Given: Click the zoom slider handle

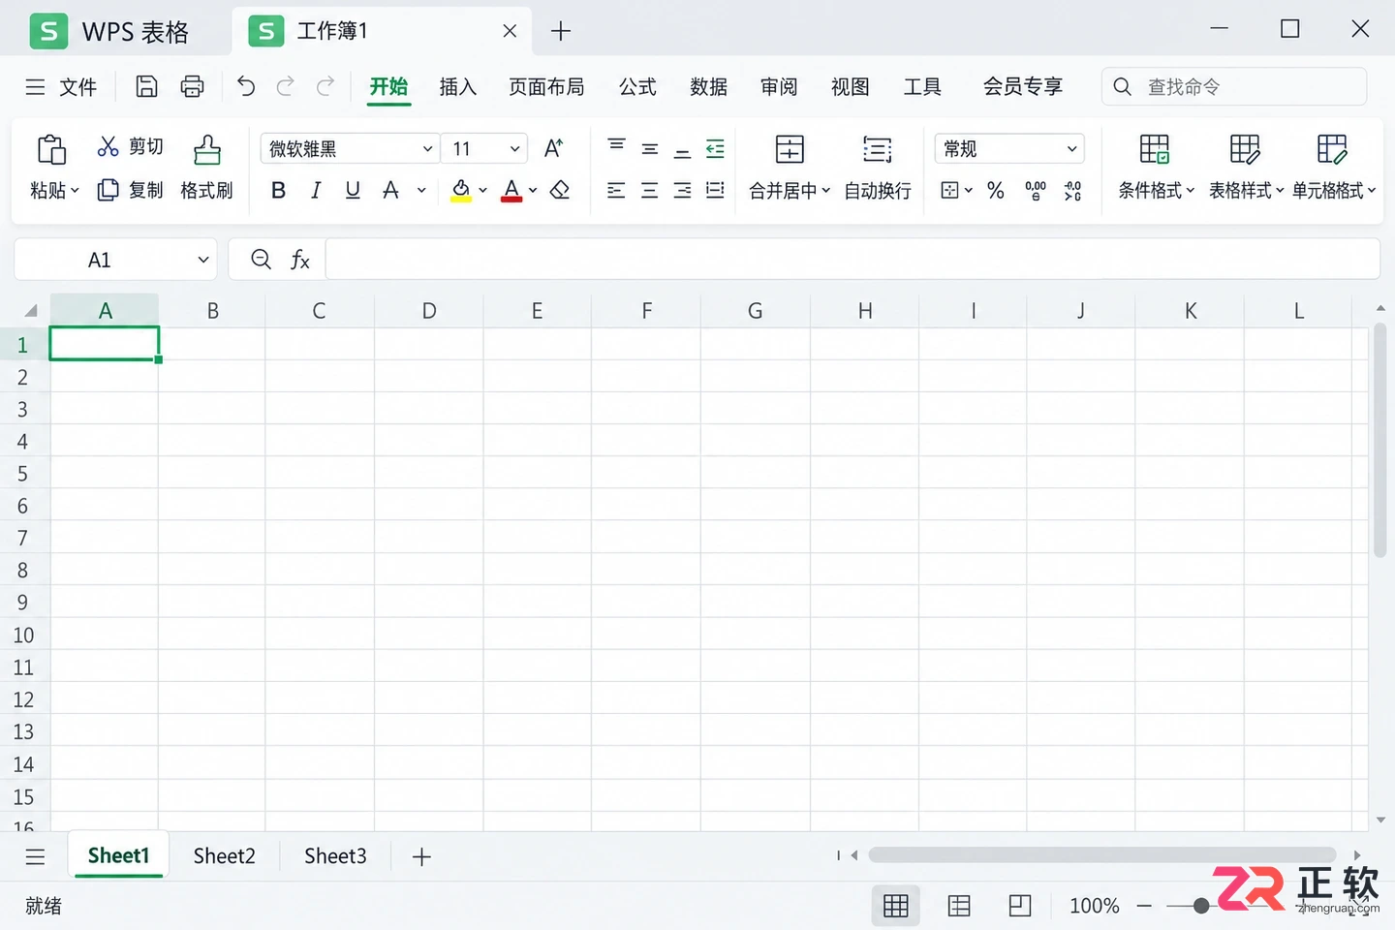Looking at the screenshot, I should 1201,906.
